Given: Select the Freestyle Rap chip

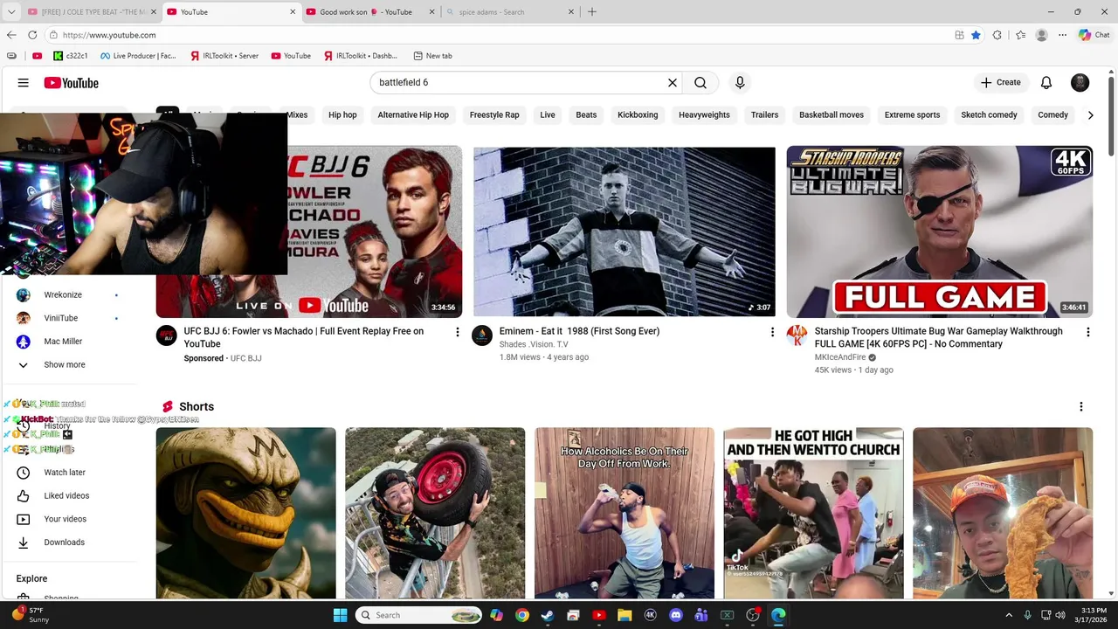Looking at the screenshot, I should pos(494,114).
